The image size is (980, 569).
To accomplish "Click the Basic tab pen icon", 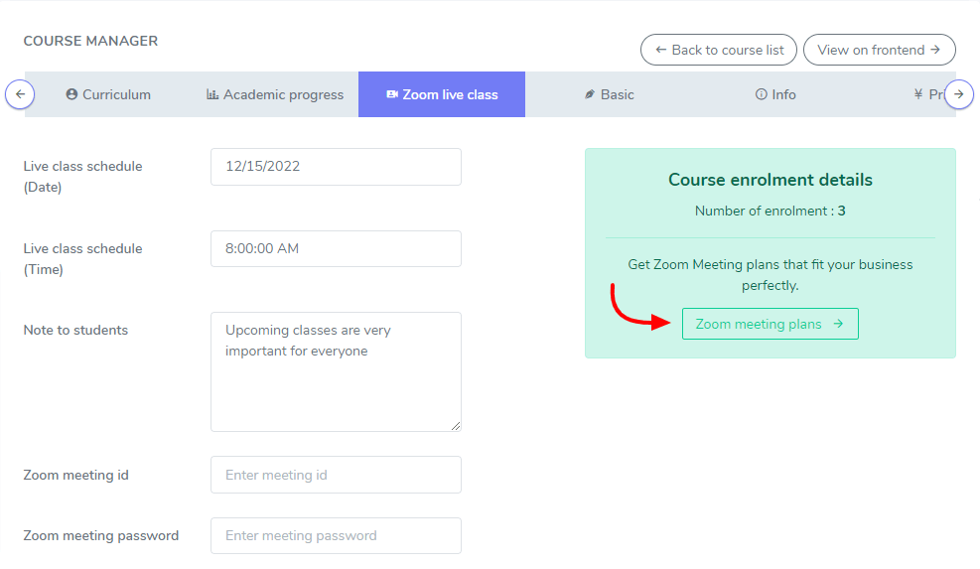I will click(x=590, y=95).
